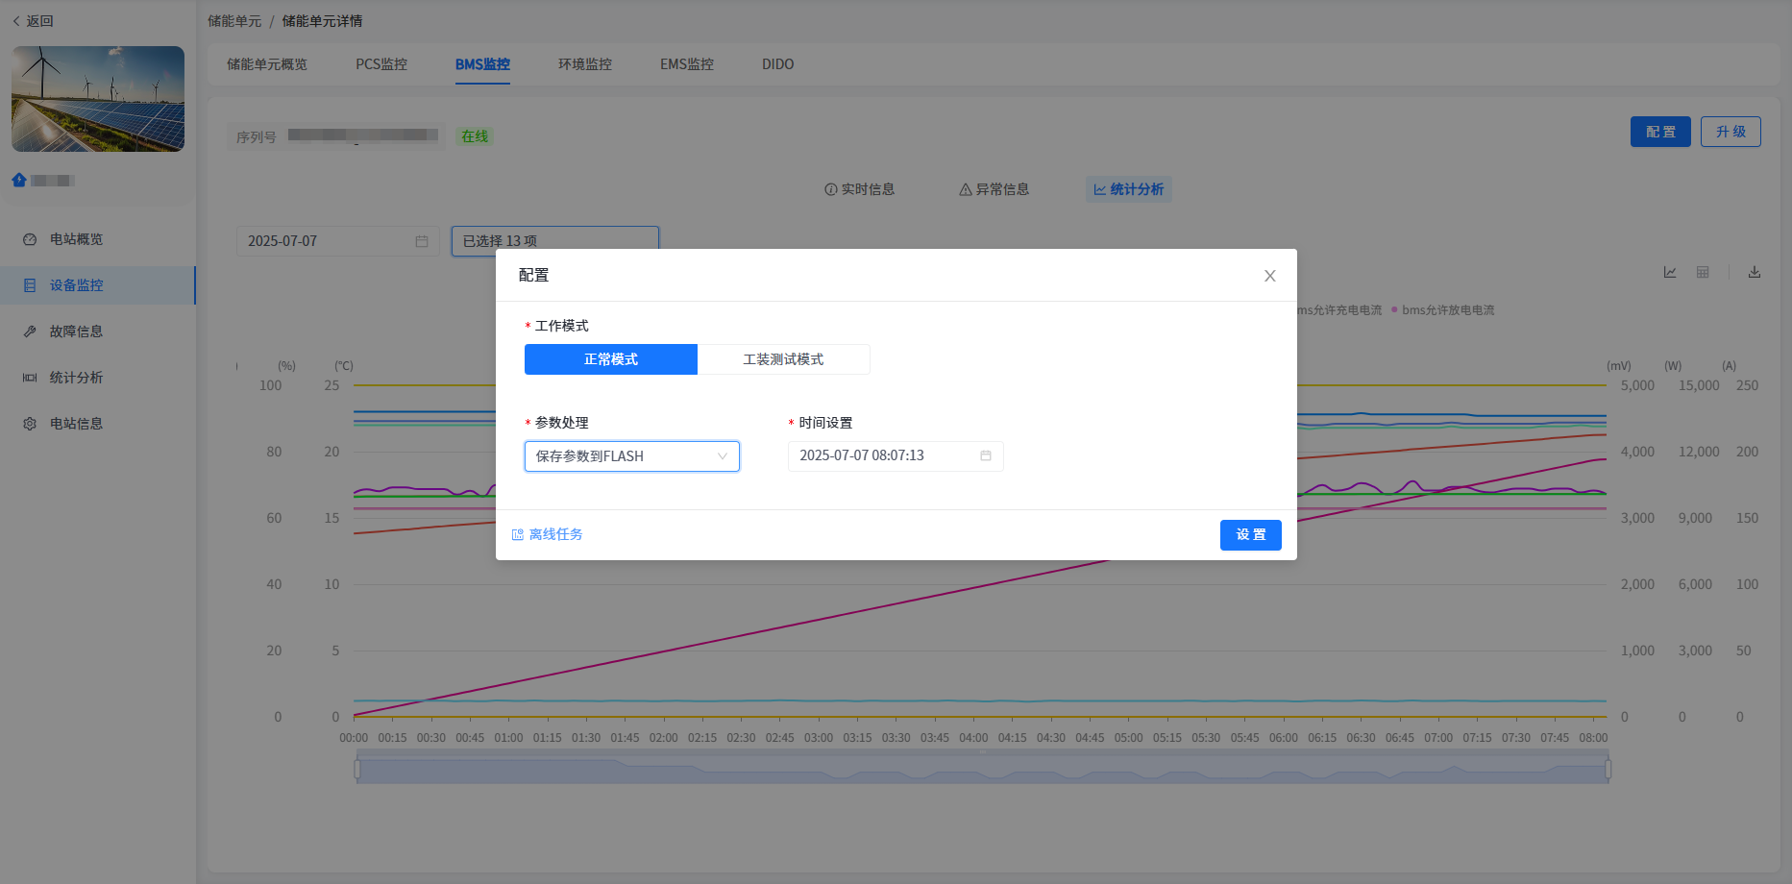Click the 电站信息 gear icon
1792x884 pixels.
30,424
